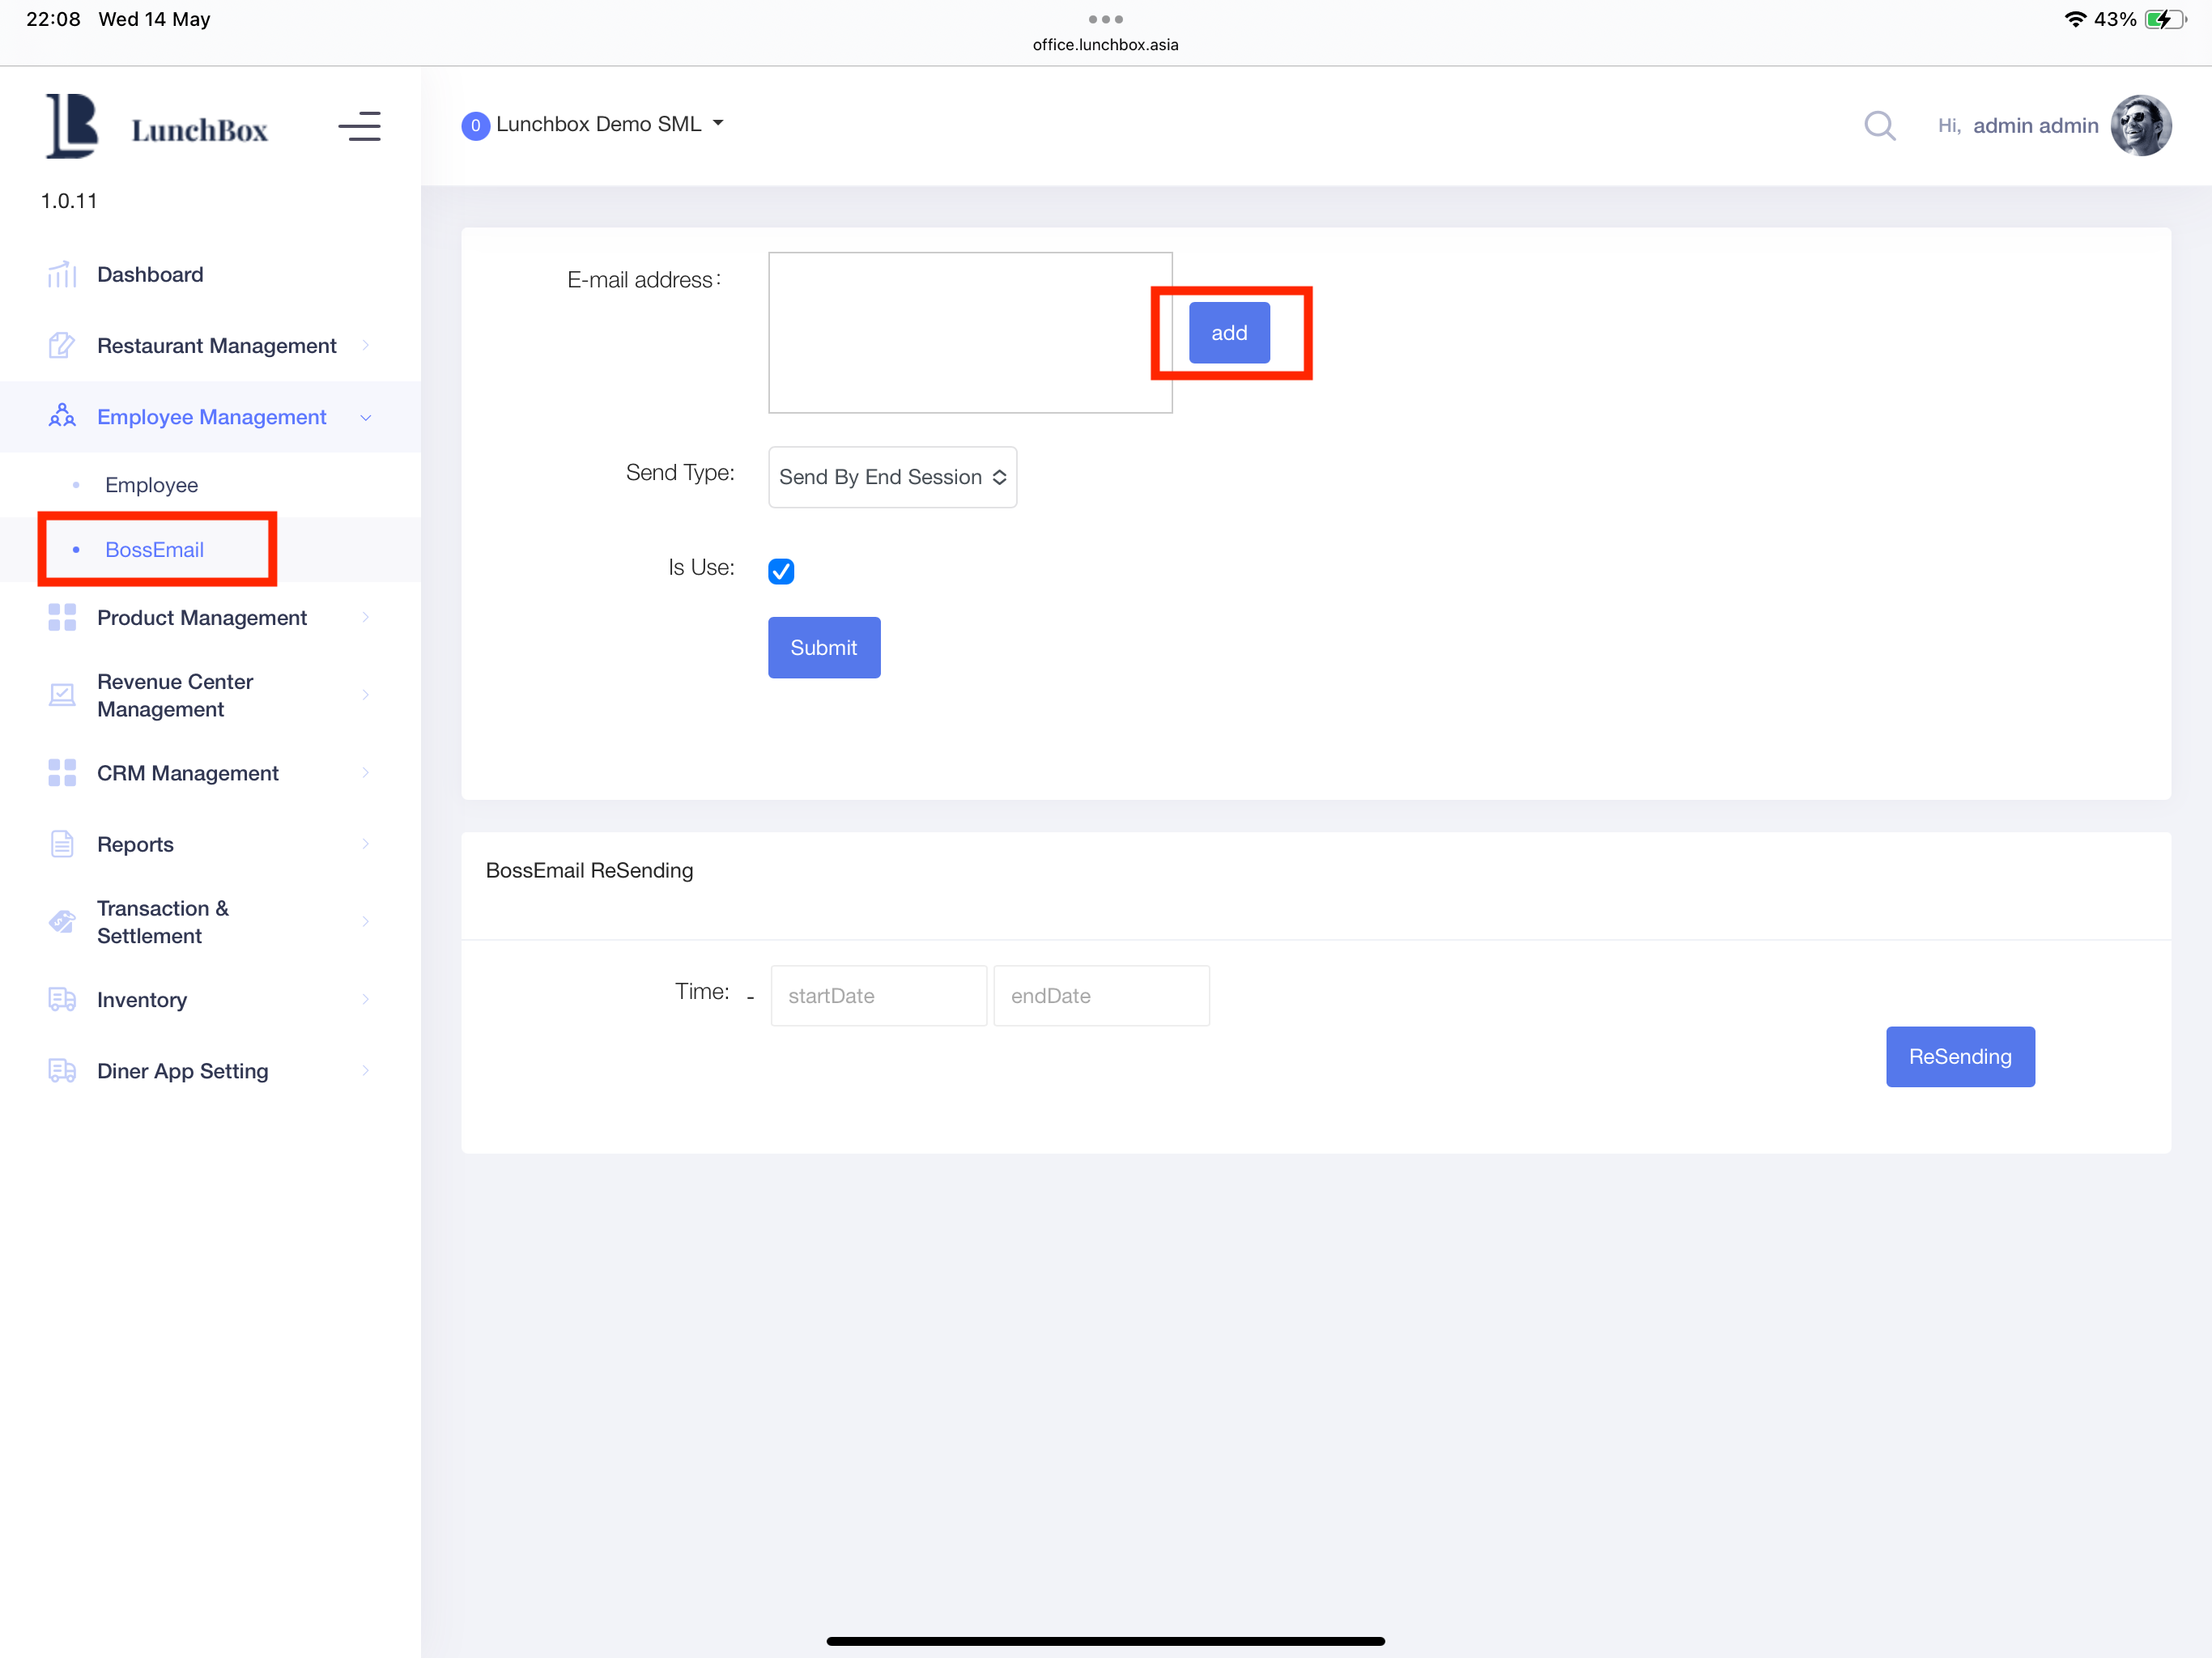The width and height of the screenshot is (2212, 1658).
Task: Click the Product Management grid icon
Action: point(62,617)
